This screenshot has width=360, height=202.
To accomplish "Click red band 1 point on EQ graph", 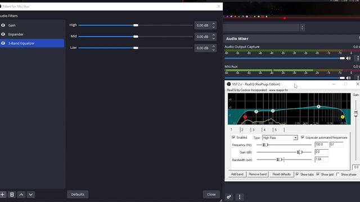I will [245, 117].
